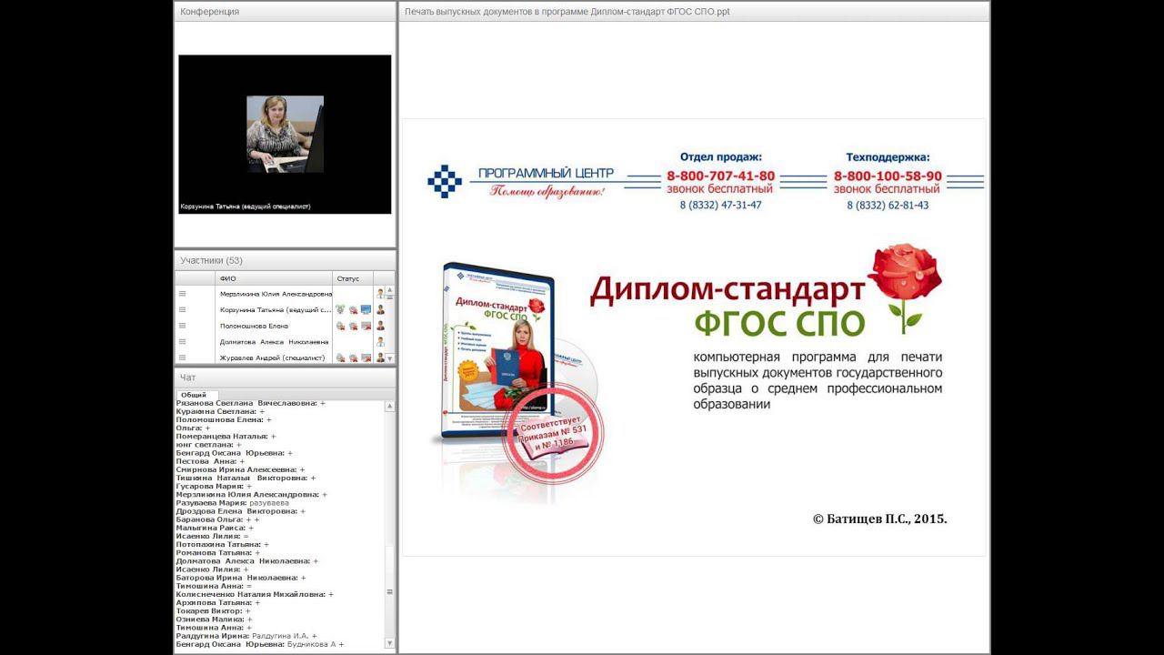Image resolution: width=1164 pixels, height=655 pixels.
Task: Click the Корзунина Татьяна (ведущий специалист) video caption
Action: [246, 207]
